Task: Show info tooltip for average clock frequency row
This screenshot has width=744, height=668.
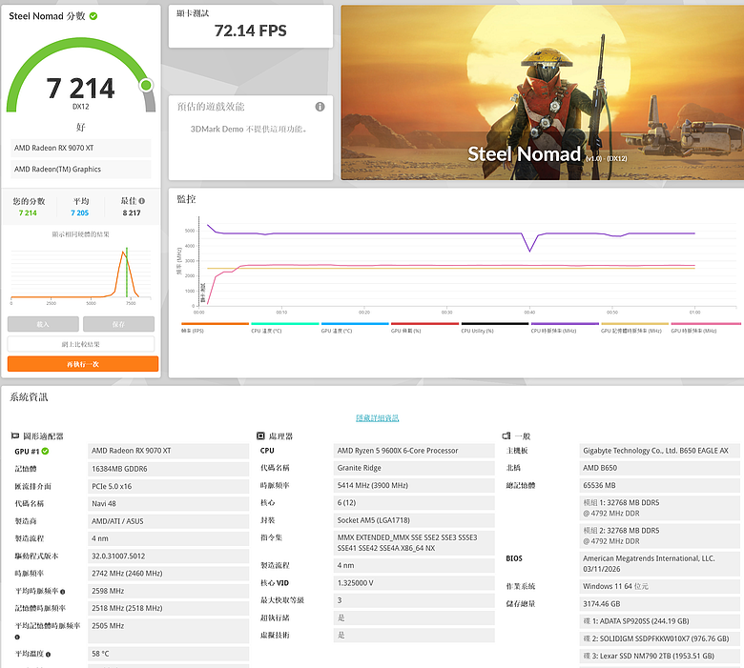Action: click(x=63, y=592)
